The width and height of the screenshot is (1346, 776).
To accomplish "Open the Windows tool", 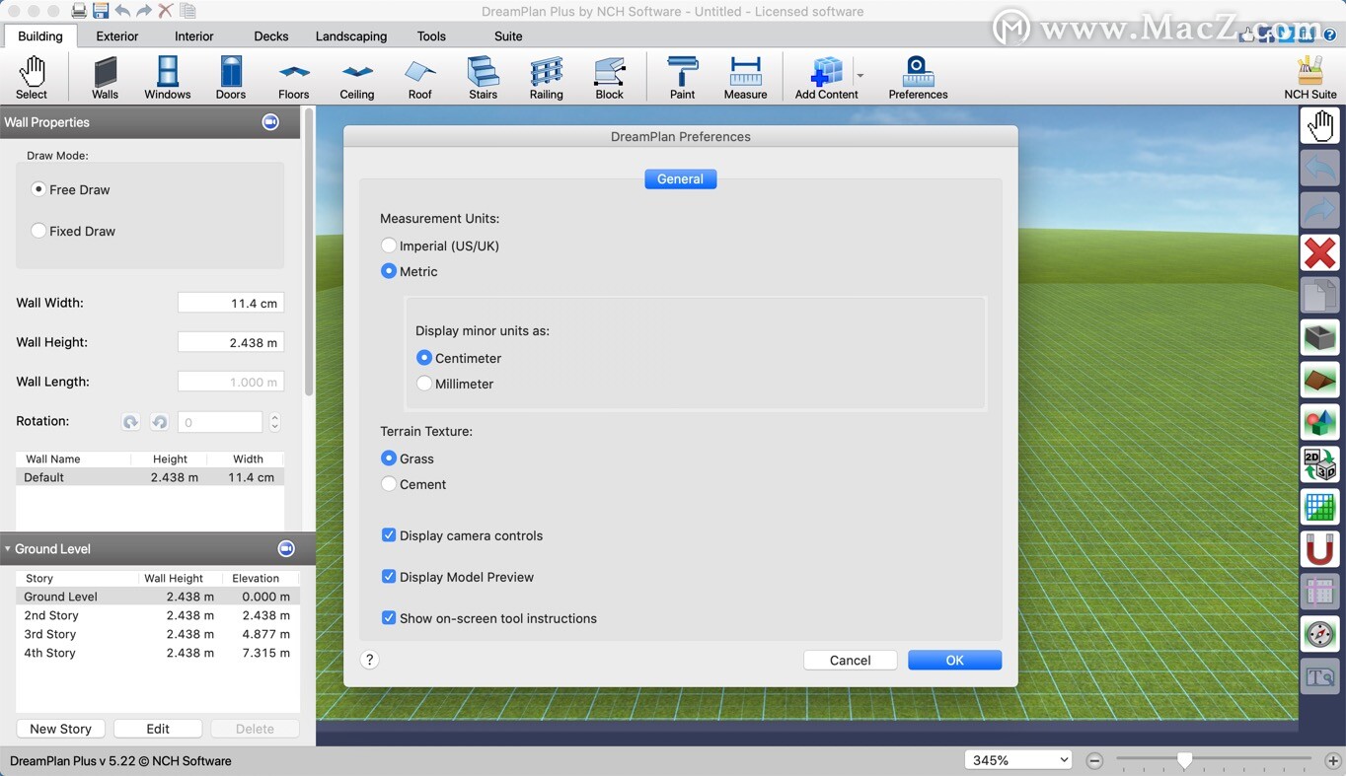I will coord(168,77).
